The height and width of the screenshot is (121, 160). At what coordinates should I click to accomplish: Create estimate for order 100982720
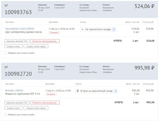pyautogui.click(x=13, y=108)
